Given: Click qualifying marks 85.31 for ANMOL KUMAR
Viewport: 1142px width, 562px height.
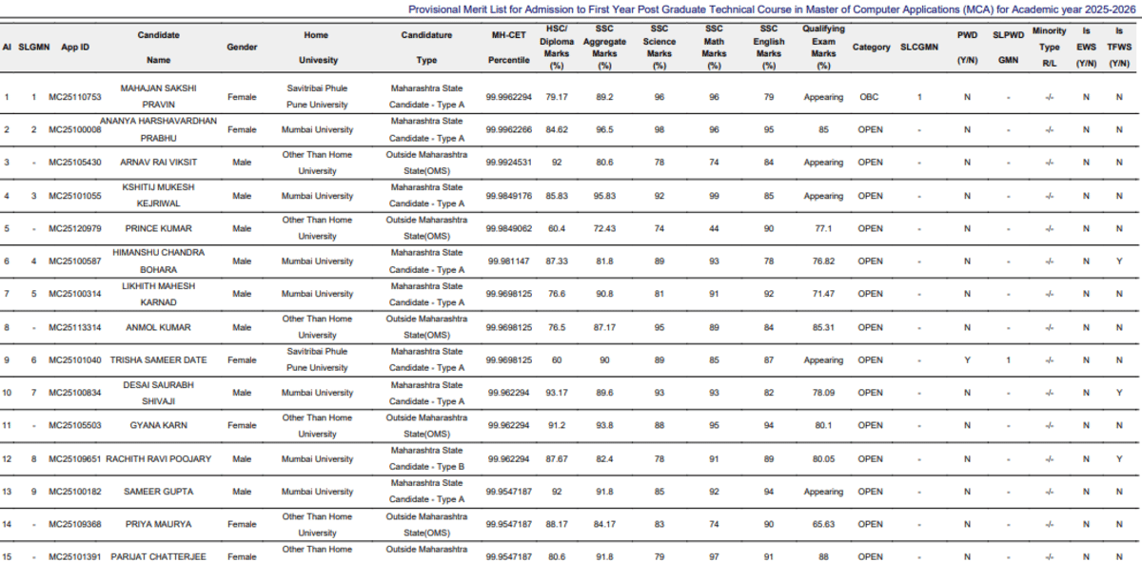Looking at the screenshot, I should coord(823,327).
